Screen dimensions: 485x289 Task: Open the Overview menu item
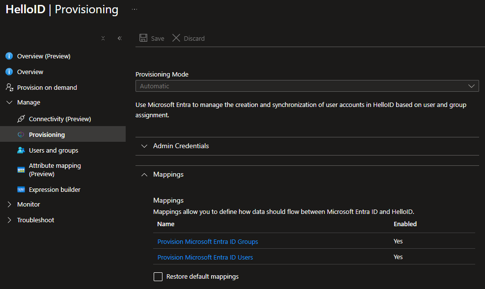coord(30,72)
